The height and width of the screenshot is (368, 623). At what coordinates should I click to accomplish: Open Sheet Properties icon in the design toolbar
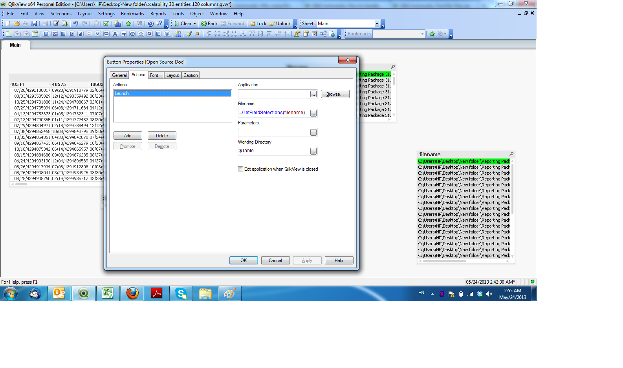point(35,34)
